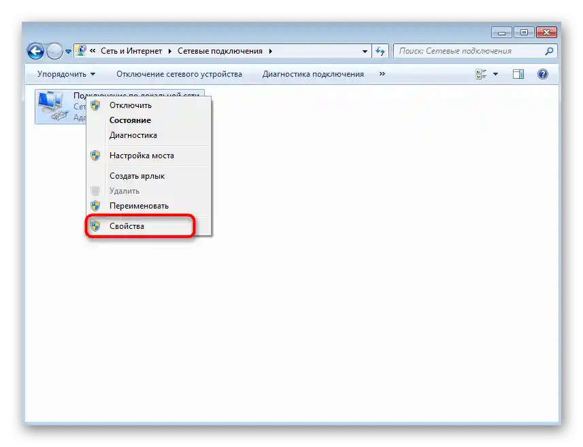Click the network folder icon in address bar
The width and height of the screenshot is (583, 447).
coord(81,51)
